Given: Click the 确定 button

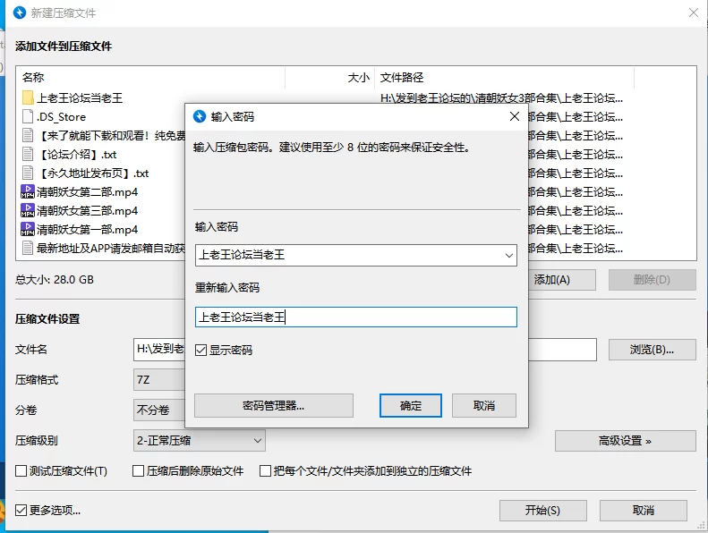Looking at the screenshot, I should click(x=411, y=405).
